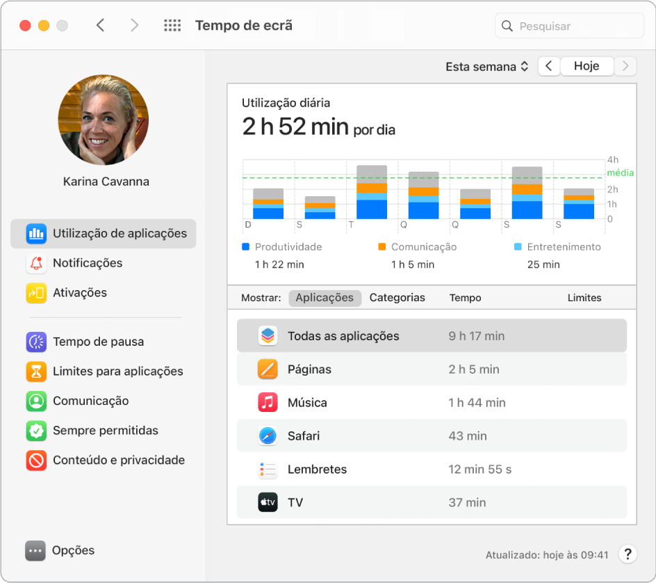Screen dimensions: 656x583
Task: Click the Lembretes app icon
Action: pyautogui.click(x=268, y=469)
